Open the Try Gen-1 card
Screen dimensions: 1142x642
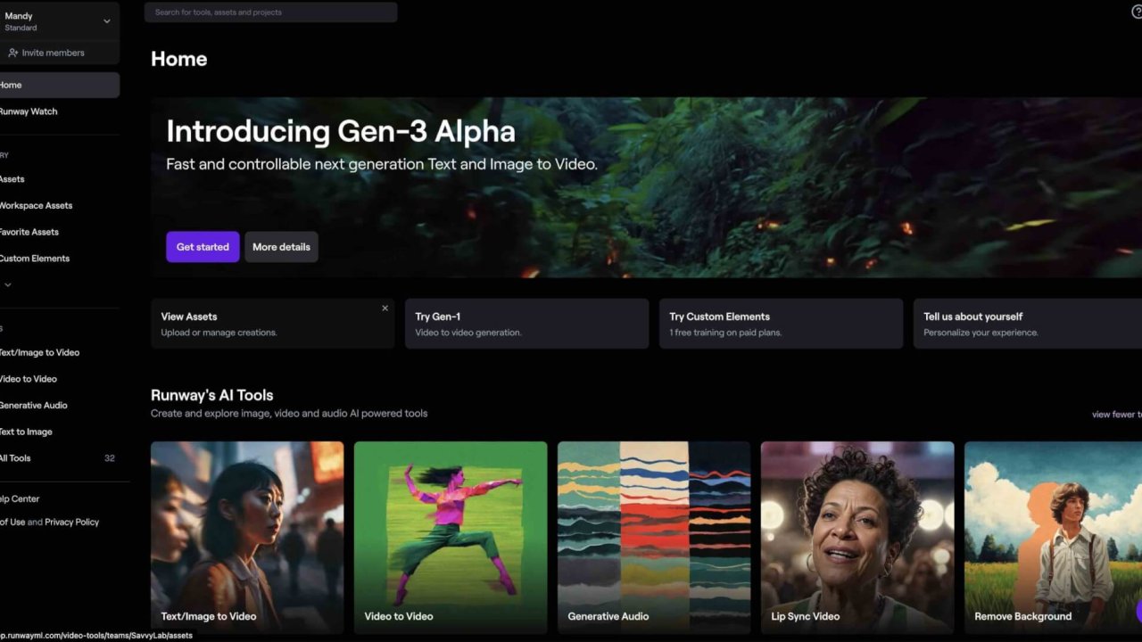point(526,324)
